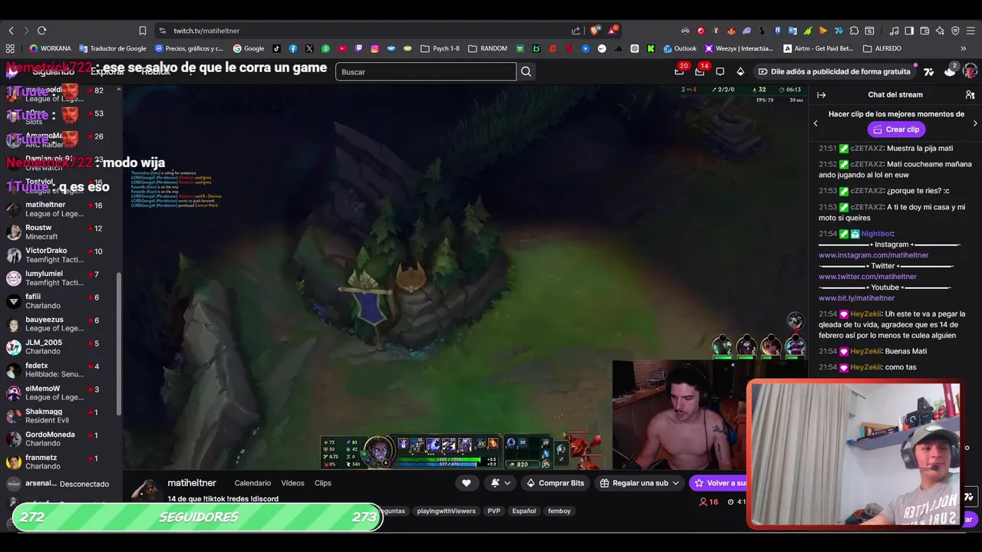Go to next clip suggestion with right chevron
982x552 pixels.
[x=975, y=123]
